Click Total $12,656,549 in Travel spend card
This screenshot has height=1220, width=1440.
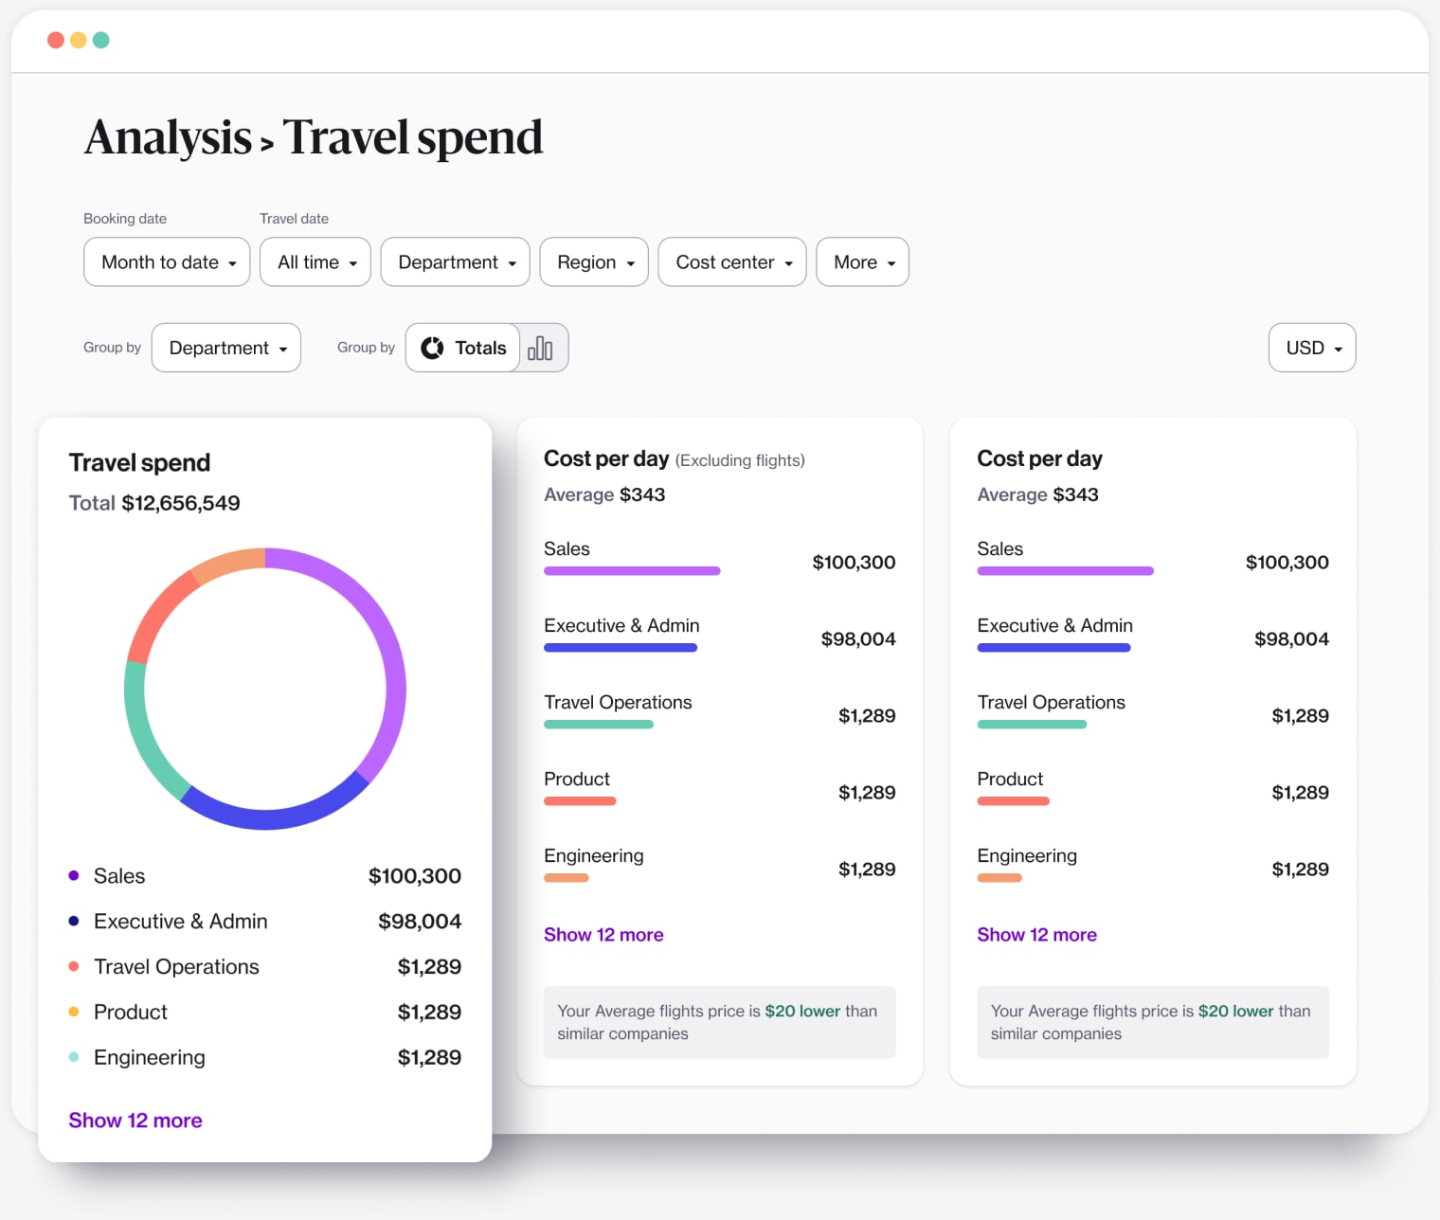click(x=154, y=503)
